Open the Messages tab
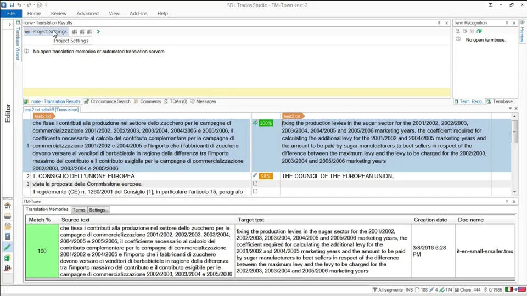The width and height of the screenshot is (527, 296). (203, 101)
